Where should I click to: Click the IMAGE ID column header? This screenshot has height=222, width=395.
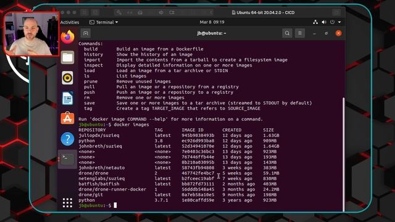coord(193,130)
